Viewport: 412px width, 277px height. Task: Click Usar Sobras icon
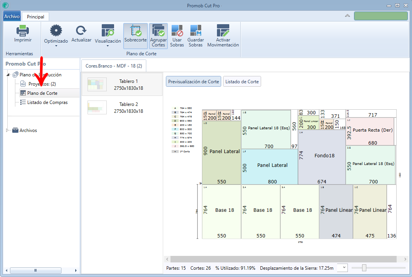177,30
